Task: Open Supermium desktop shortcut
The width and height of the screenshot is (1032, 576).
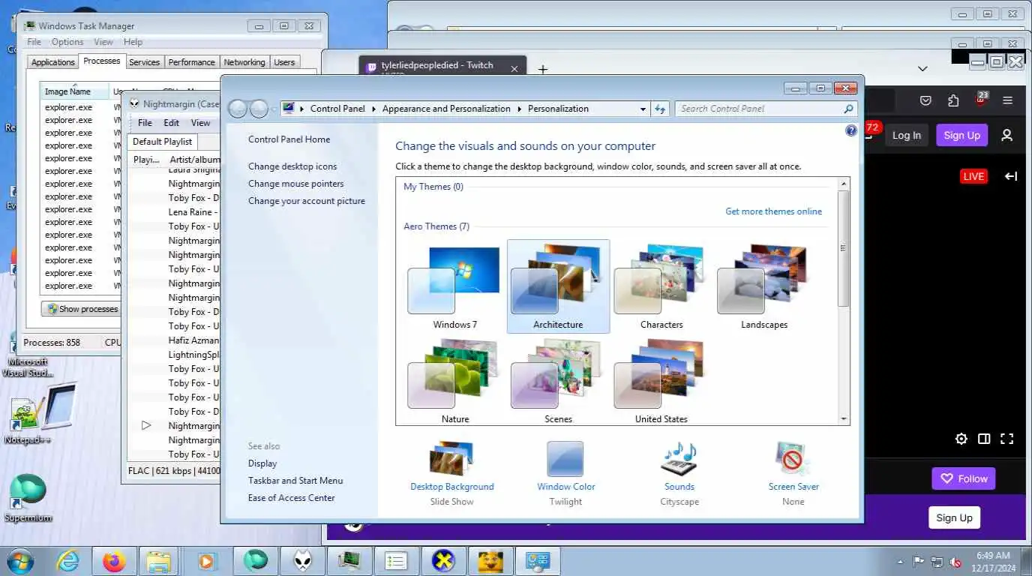Action: [x=27, y=499]
